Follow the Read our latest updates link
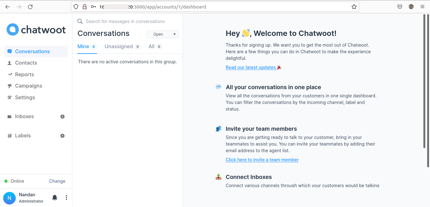This screenshot has height=207, width=430. [x=253, y=67]
